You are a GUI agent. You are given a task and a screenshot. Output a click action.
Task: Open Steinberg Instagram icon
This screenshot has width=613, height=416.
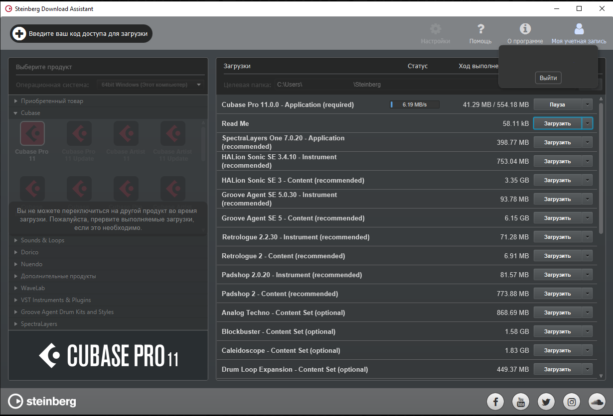(x=572, y=401)
